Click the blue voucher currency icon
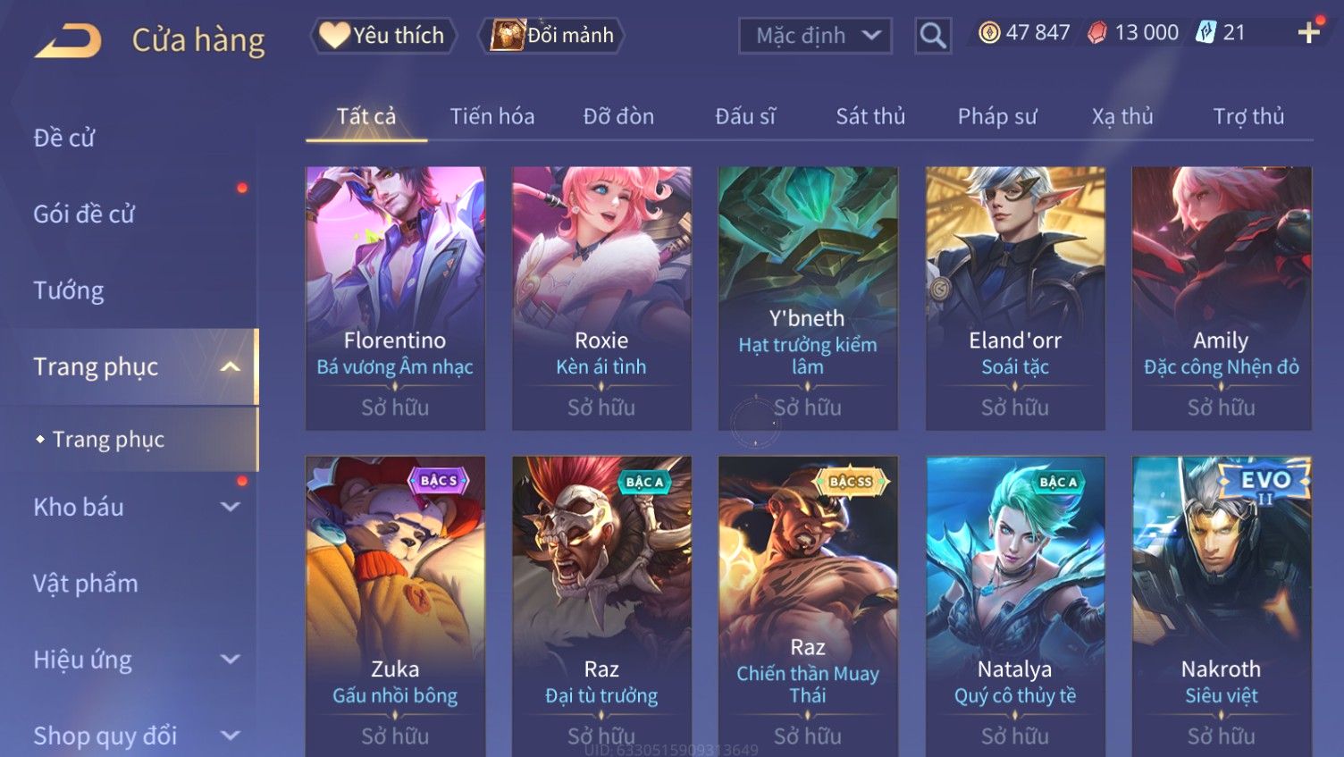The image size is (1344, 757). click(1206, 33)
